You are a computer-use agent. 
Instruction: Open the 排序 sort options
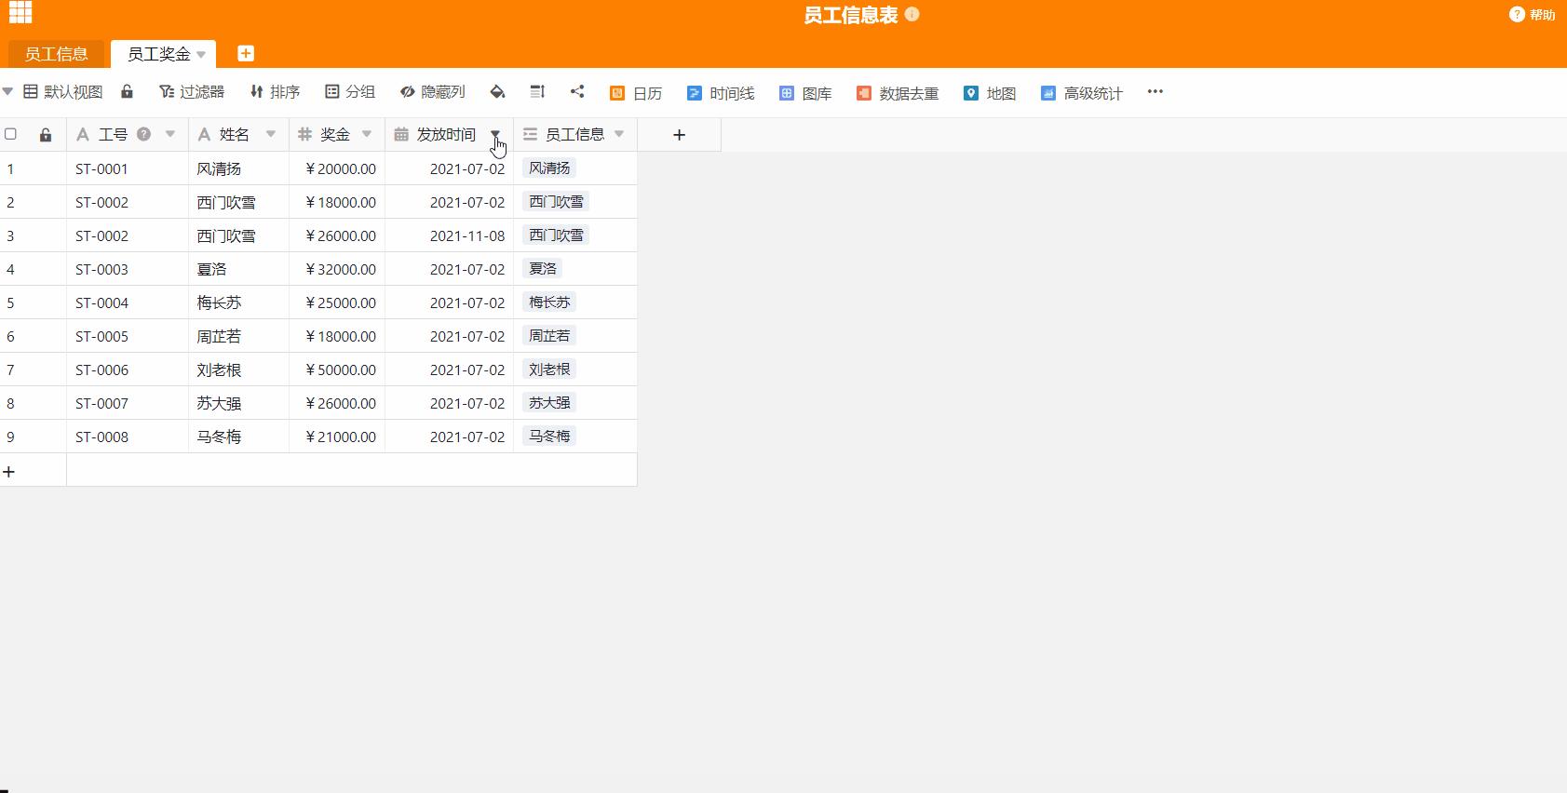275,91
